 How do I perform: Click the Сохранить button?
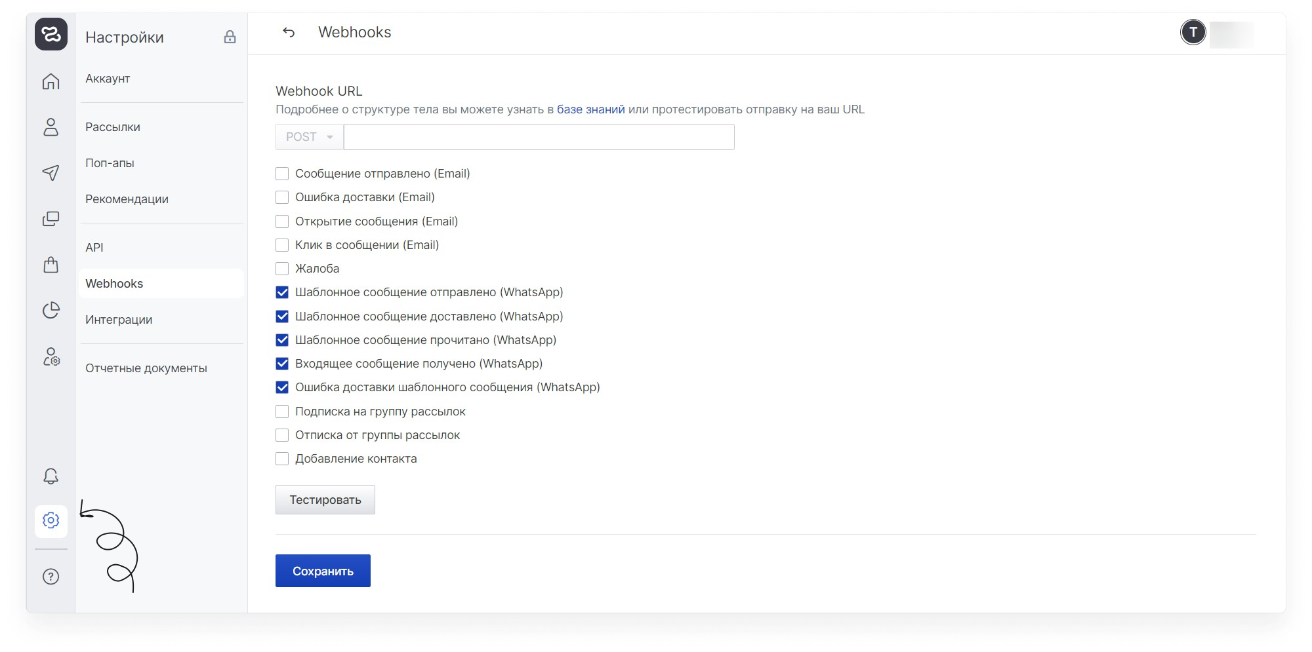pyautogui.click(x=323, y=571)
